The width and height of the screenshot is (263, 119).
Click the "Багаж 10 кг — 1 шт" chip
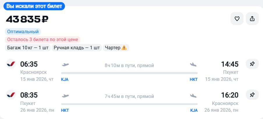tap(28, 48)
